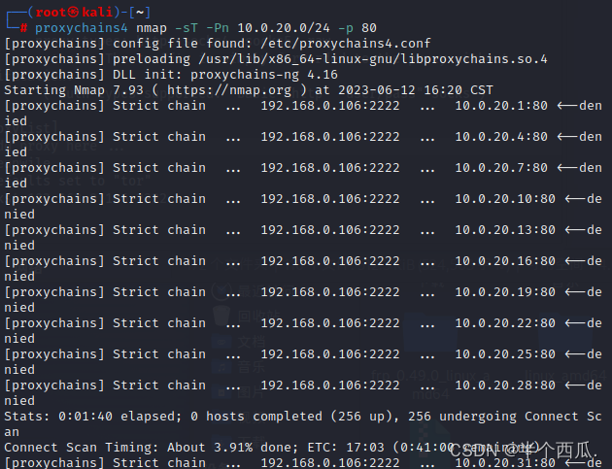Click the arrow icon on 10.0.20.13 line
This screenshot has height=469, width=612.
pyautogui.click(x=575, y=230)
